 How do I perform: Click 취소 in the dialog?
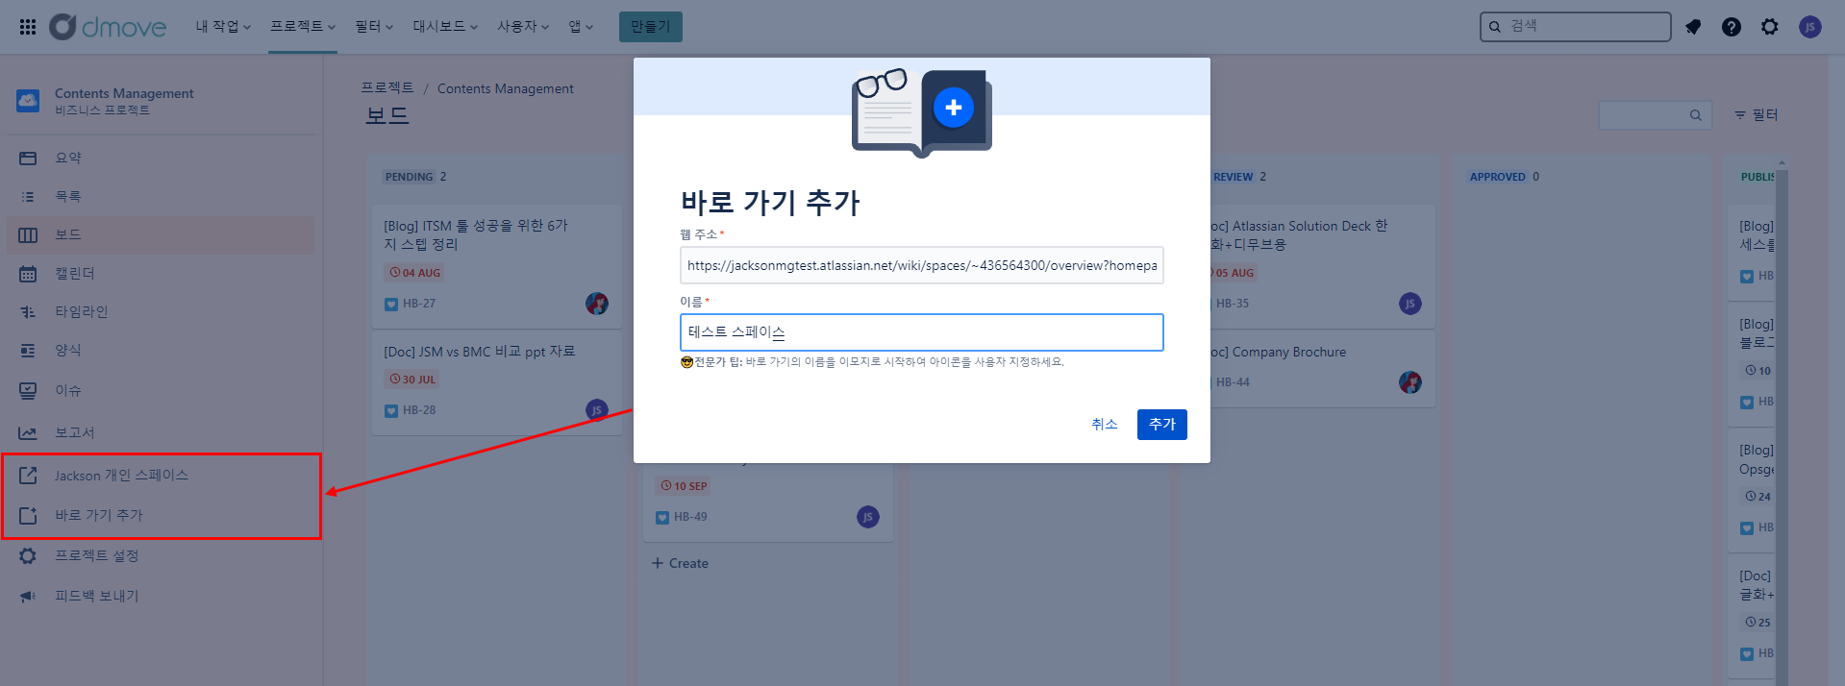1105,425
